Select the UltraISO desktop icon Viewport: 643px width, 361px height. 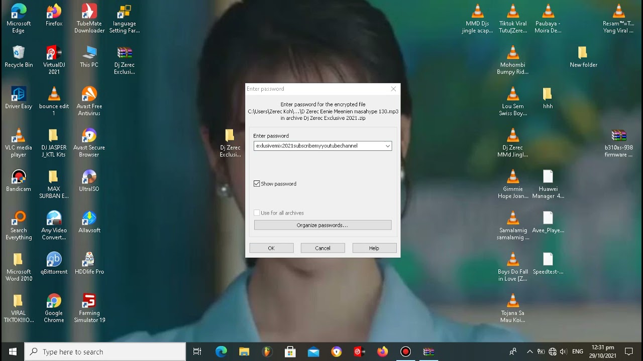89,181
